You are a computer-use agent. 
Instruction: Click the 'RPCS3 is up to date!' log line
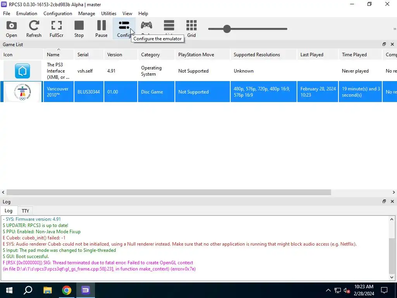[35, 225]
